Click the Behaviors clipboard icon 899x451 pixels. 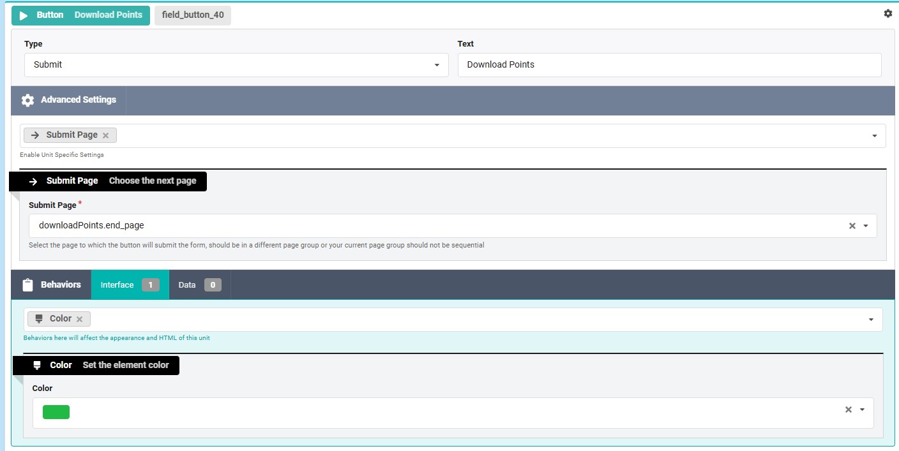[x=27, y=285]
